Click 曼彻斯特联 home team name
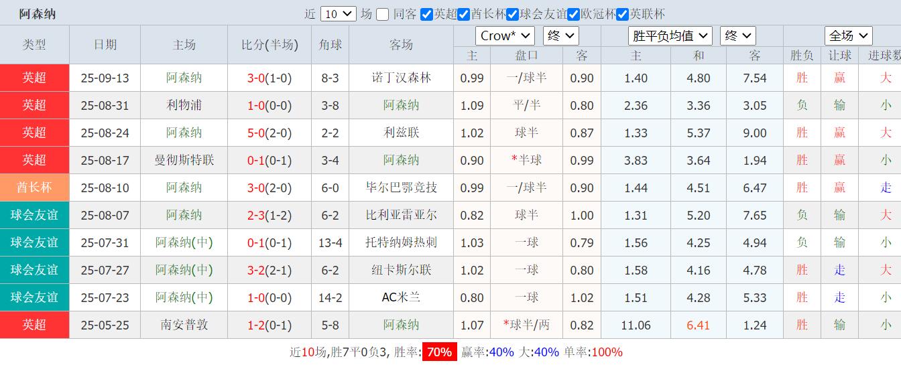901x365 pixels. point(184,160)
